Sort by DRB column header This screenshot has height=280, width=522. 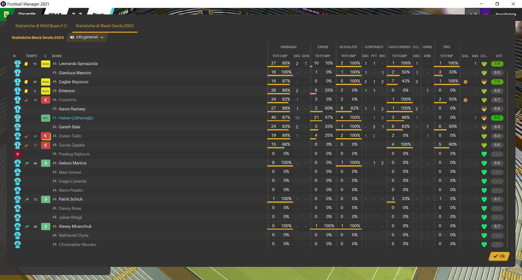pyautogui.click(x=427, y=56)
